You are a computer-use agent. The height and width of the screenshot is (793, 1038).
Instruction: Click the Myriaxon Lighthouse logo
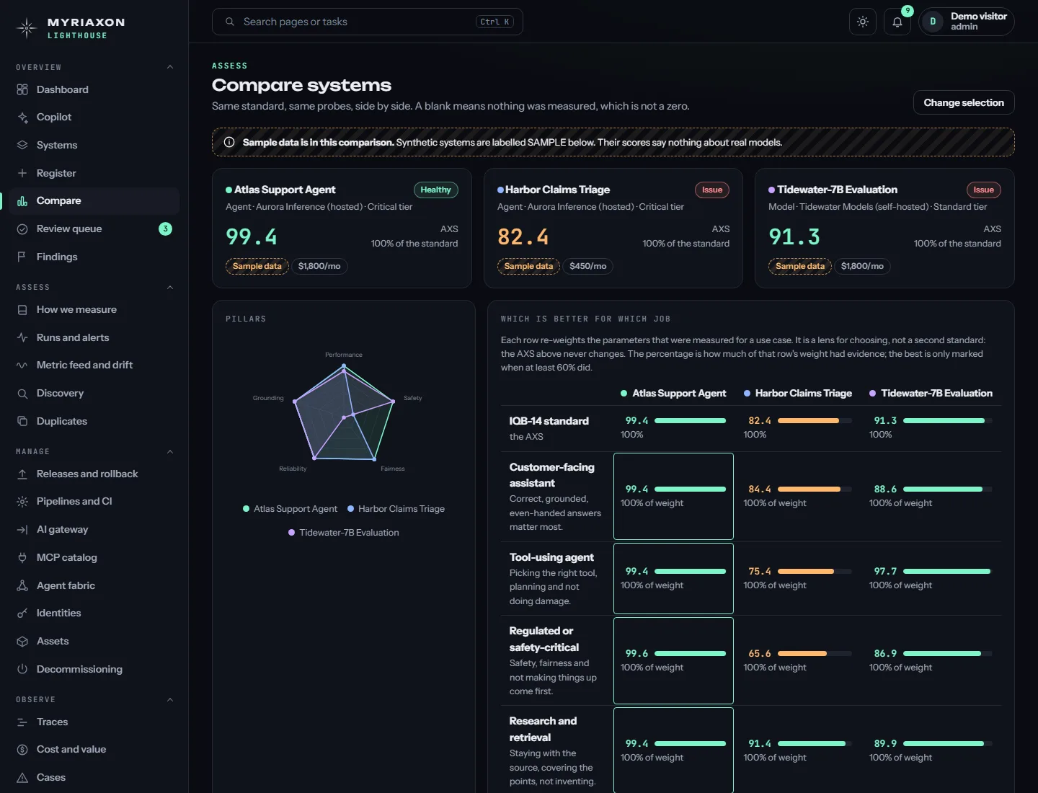71,28
